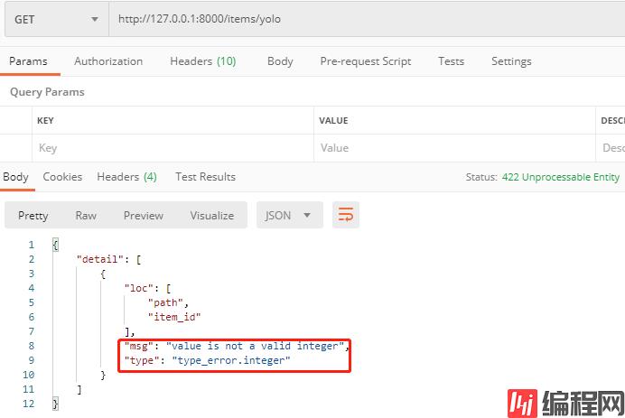Open the response Headers (4) tab
Screen dimensions: 625x418
click(x=126, y=177)
